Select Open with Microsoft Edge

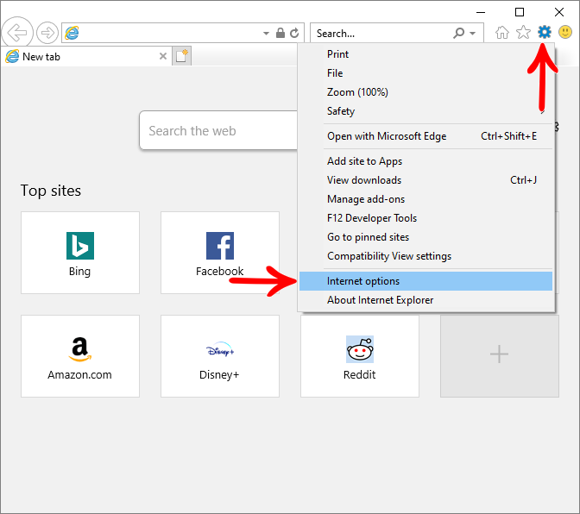coord(426,136)
